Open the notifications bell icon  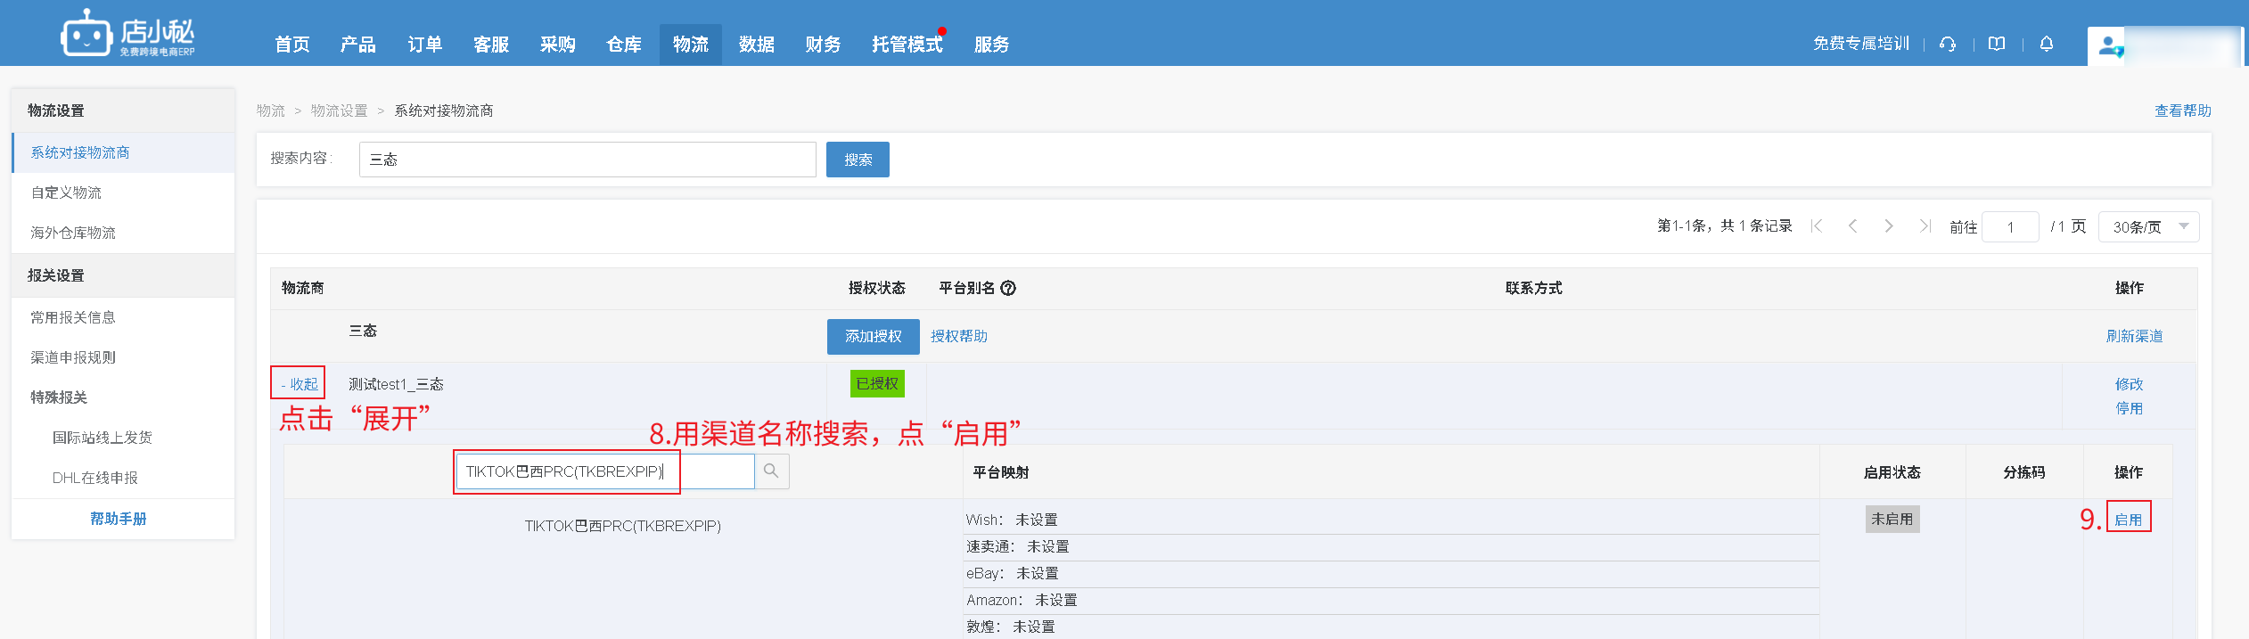[2047, 44]
